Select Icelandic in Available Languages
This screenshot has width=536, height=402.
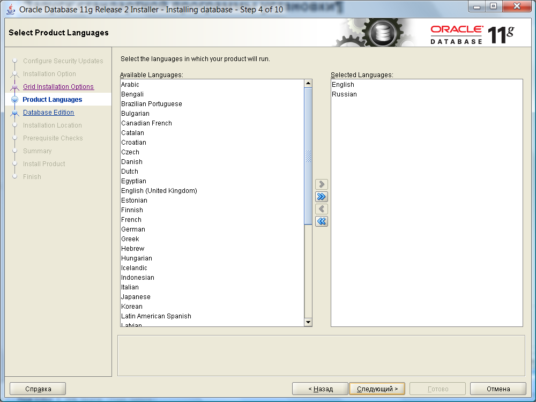pos(212,268)
